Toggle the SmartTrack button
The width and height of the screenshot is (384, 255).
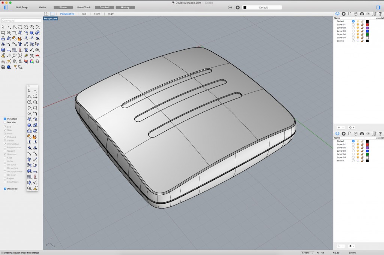(84, 7)
